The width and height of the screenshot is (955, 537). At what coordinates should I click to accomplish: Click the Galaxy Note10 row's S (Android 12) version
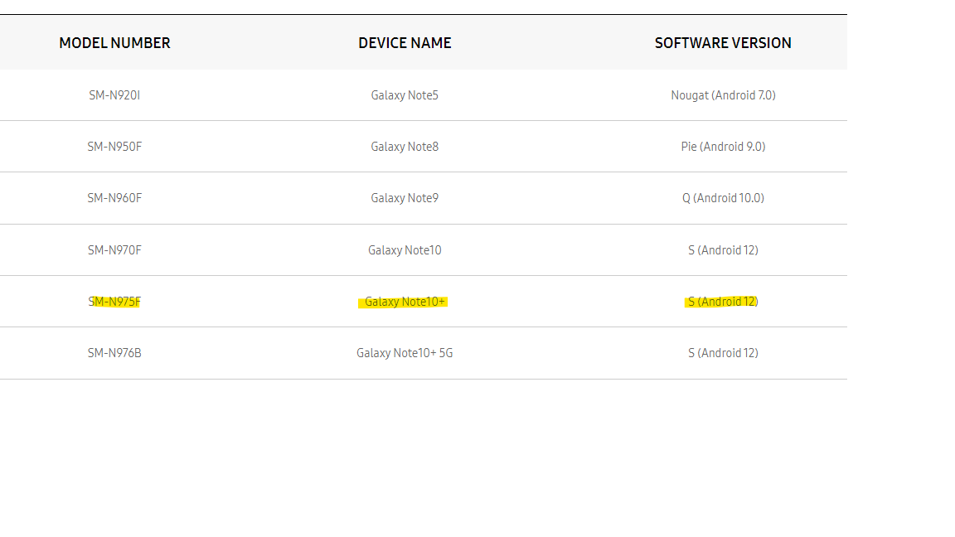(x=723, y=249)
